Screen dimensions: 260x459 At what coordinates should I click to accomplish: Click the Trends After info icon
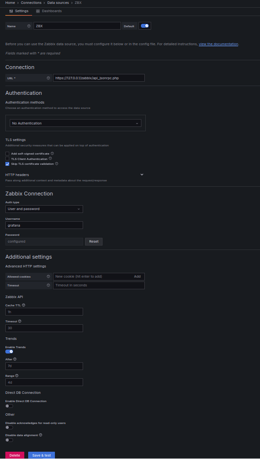click(x=15, y=359)
